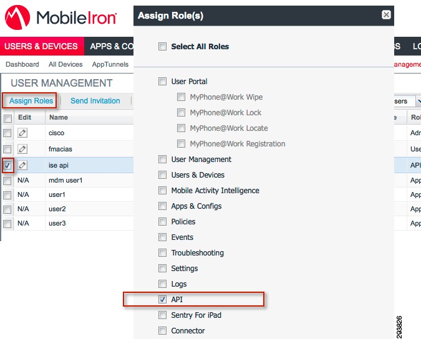The height and width of the screenshot is (339, 421).
Task: Deselect the ise api user checkbox
Action: tap(7, 165)
